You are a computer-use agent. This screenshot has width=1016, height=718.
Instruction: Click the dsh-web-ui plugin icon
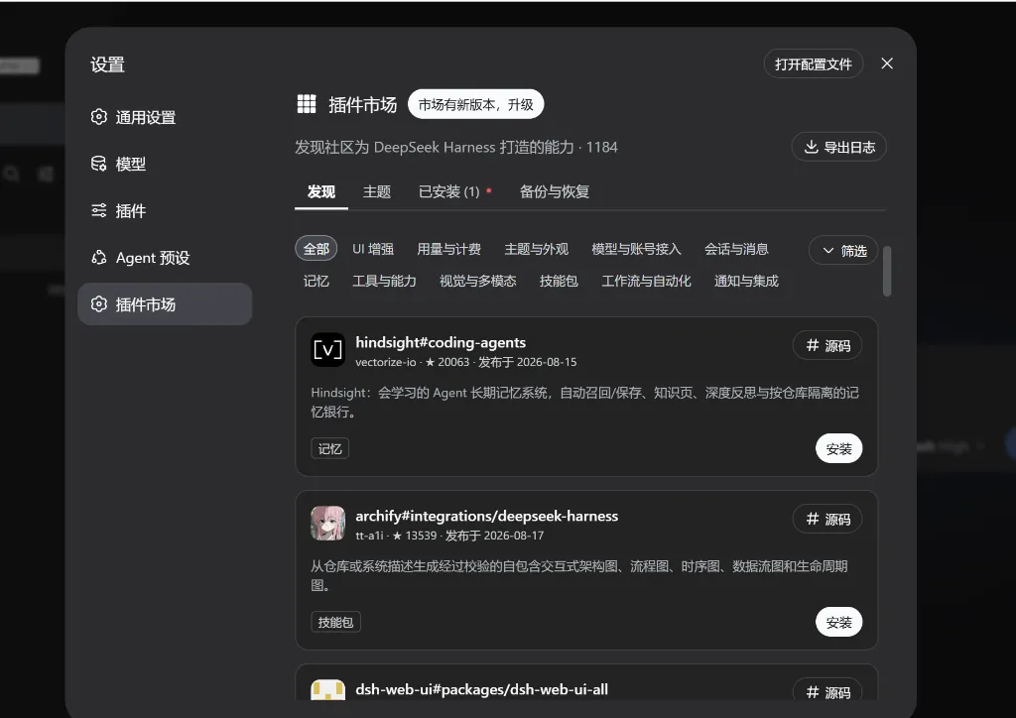(x=327, y=690)
